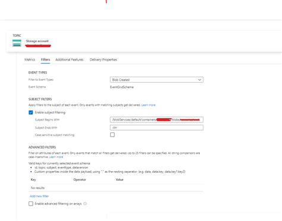Click the storage account topic icon
This screenshot has width=282, height=221.
tap(17, 43)
